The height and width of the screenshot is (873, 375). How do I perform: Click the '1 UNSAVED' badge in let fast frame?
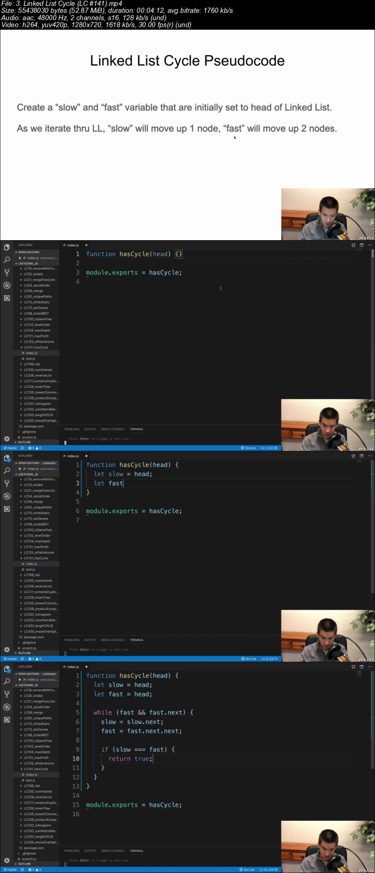[x=49, y=463]
